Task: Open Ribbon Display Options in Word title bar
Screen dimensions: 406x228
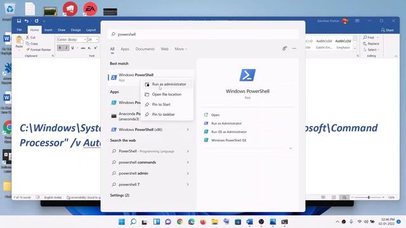Action: pyautogui.click(x=357, y=21)
